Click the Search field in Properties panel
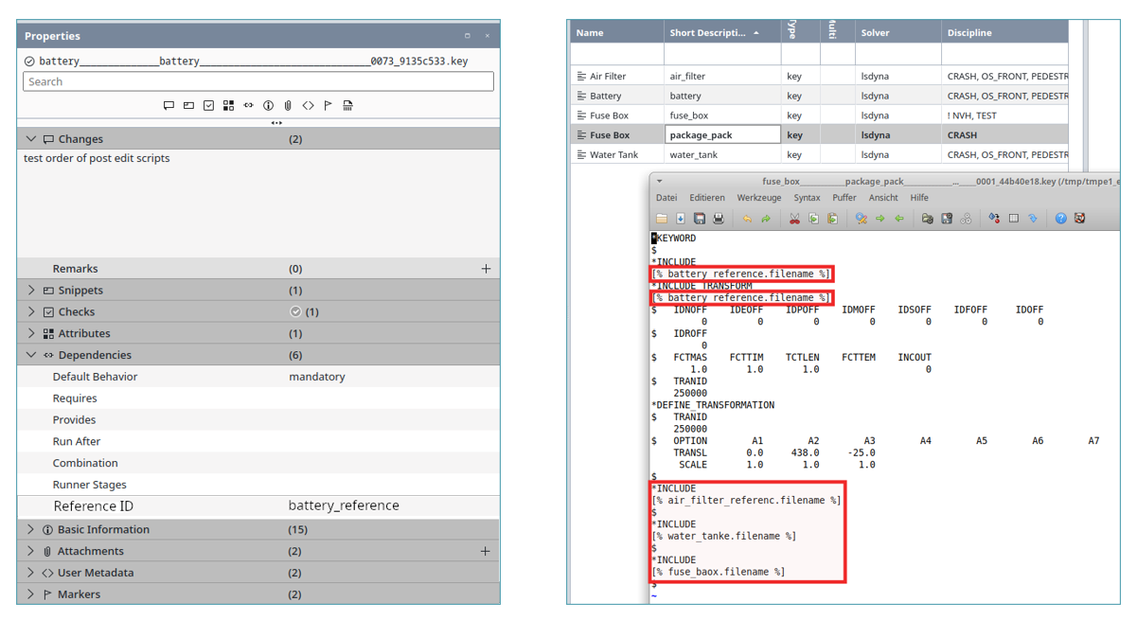This screenshot has height=620, width=1137. 258,81
